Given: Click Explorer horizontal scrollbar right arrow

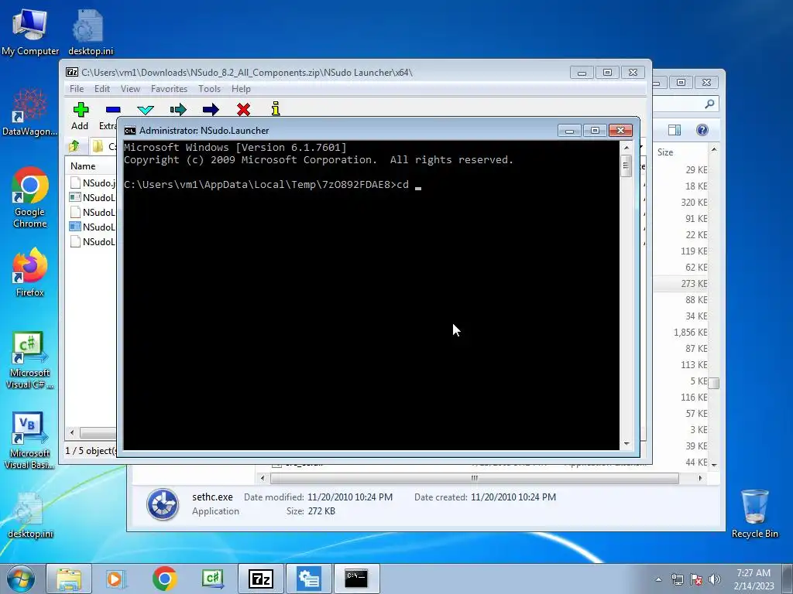Looking at the screenshot, I should tap(700, 478).
